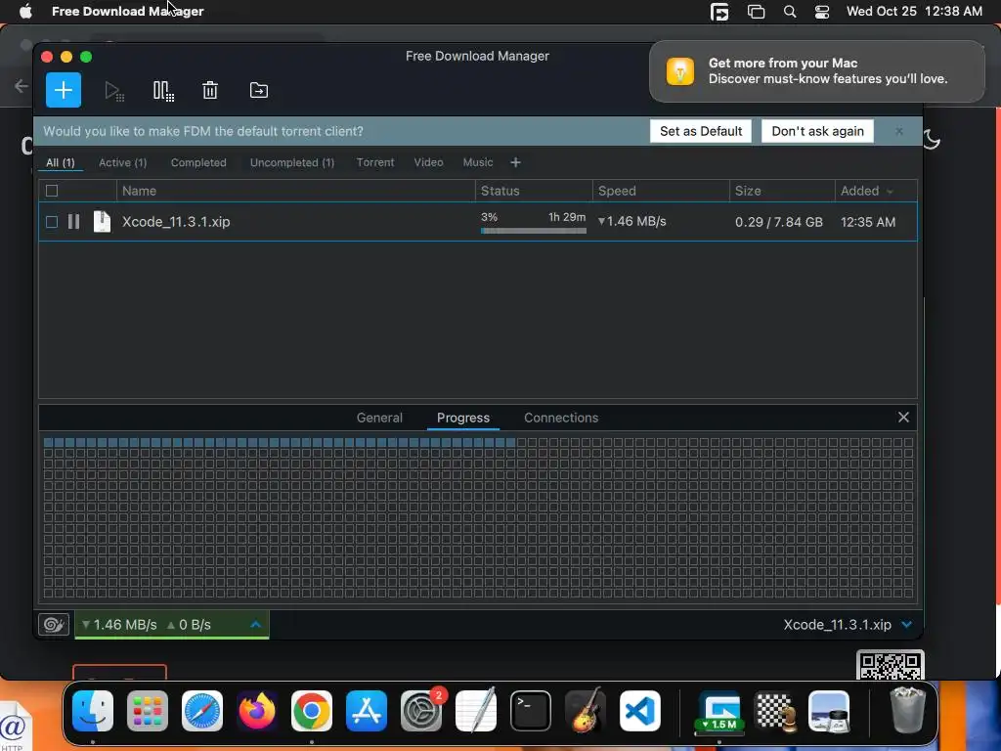Click the Don't ask again button
This screenshot has height=751, width=1001.
(x=818, y=131)
